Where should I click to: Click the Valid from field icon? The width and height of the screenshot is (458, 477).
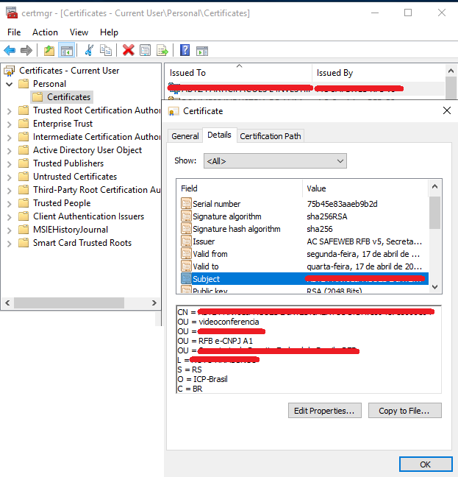tap(186, 253)
